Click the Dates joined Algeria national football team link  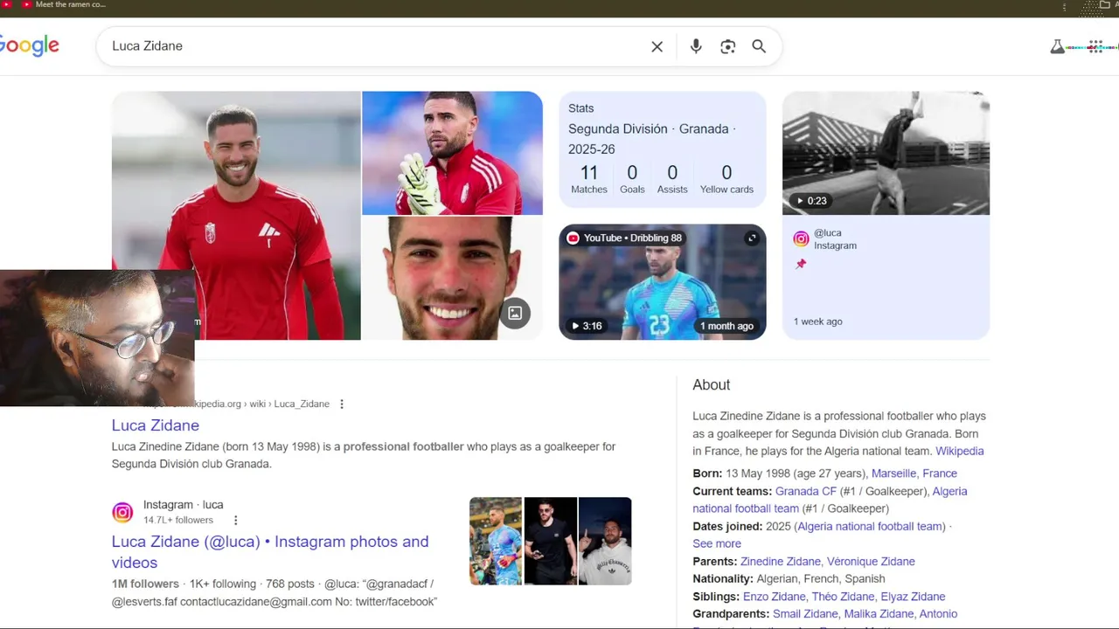871,526
